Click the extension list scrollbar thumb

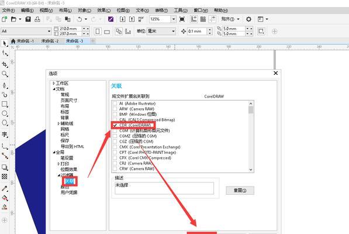point(251,110)
